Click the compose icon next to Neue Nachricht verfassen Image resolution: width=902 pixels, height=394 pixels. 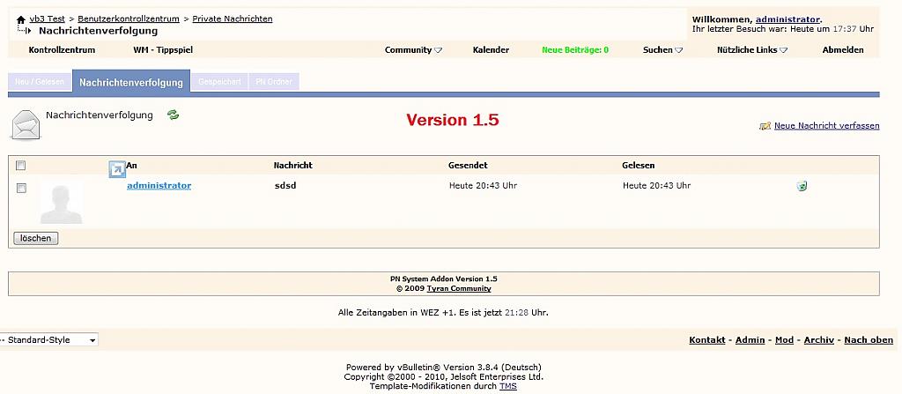(765, 126)
